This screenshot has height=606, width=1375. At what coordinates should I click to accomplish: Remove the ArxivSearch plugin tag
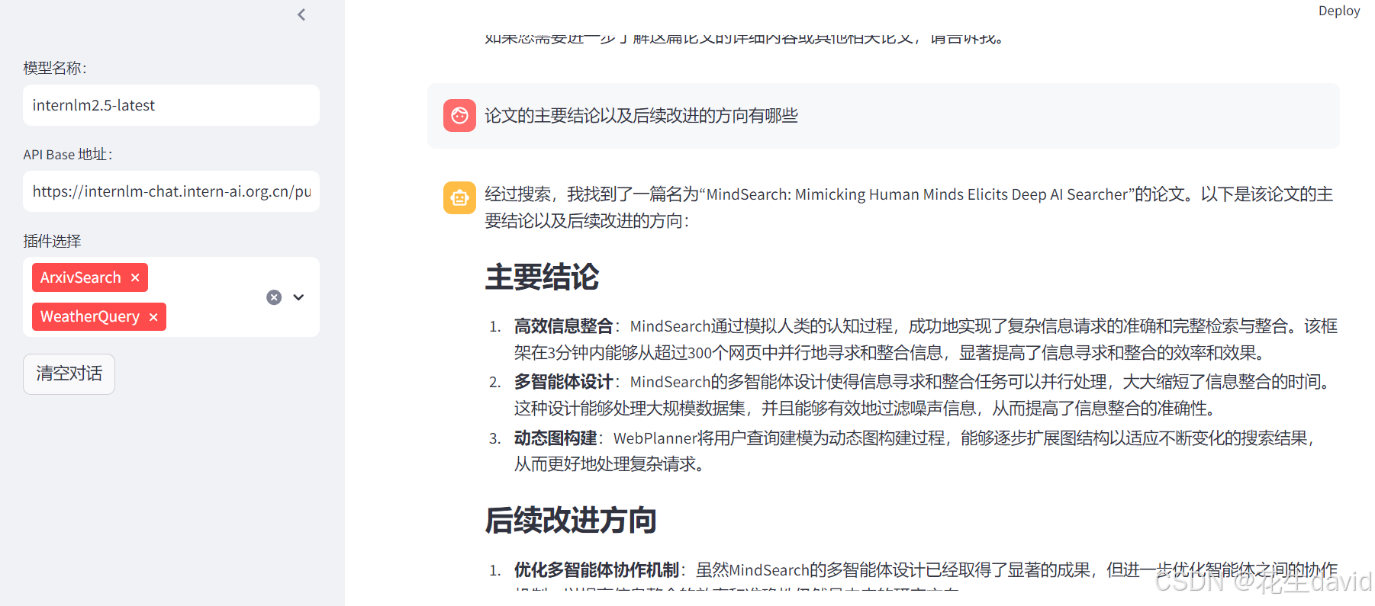coord(135,277)
